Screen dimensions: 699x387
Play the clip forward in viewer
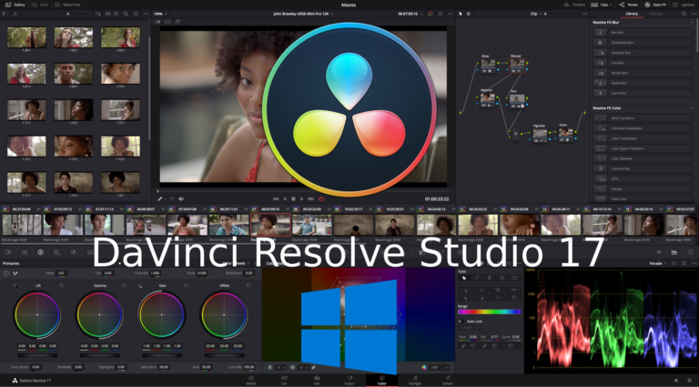tap(302, 199)
